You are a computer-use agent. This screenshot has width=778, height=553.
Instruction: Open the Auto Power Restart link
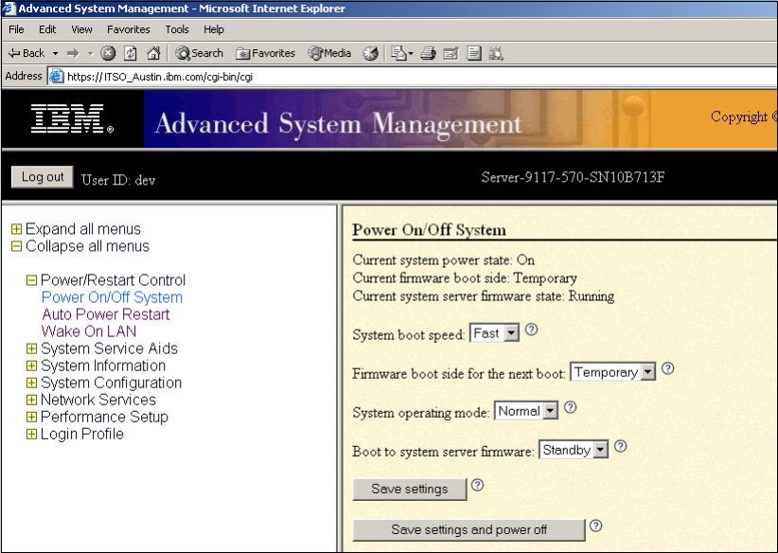[106, 314]
